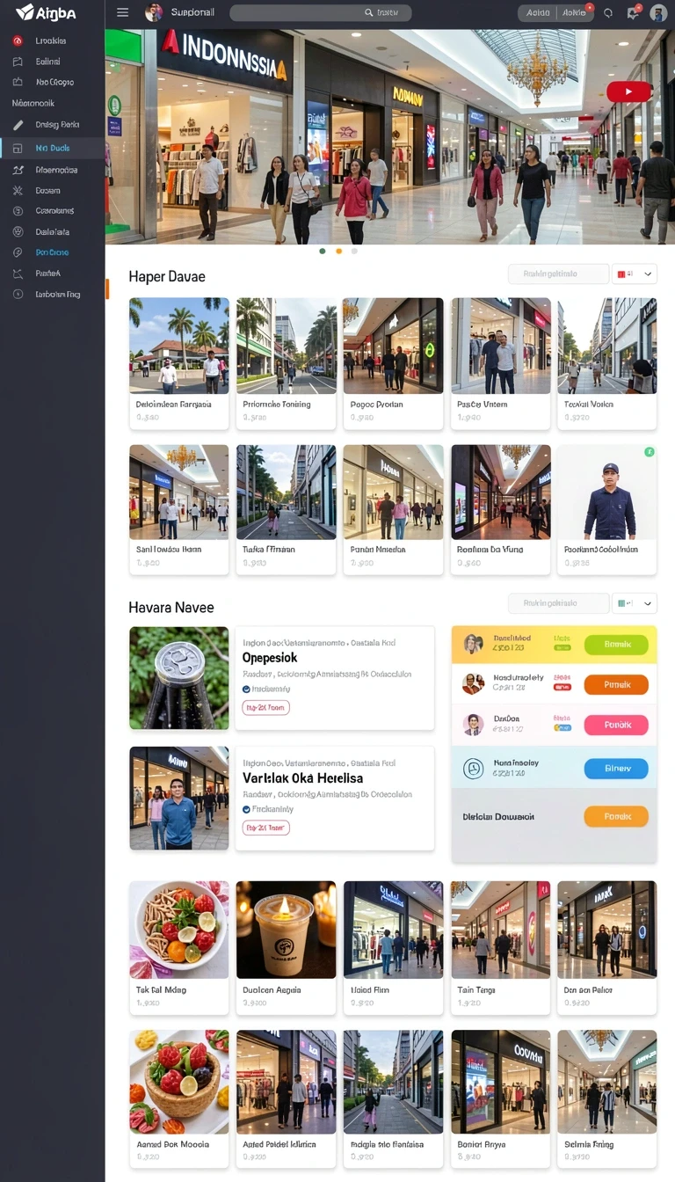675x1182 pixels.
Task: Click the filter input in Haper Davae section
Action: (558, 274)
